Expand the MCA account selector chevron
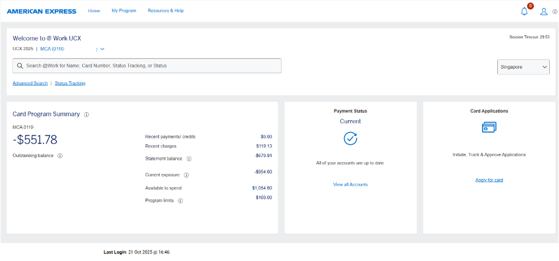The width and height of the screenshot is (559, 261). (x=102, y=49)
